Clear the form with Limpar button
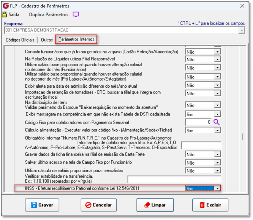This screenshot has height=220, width=253. (155, 205)
